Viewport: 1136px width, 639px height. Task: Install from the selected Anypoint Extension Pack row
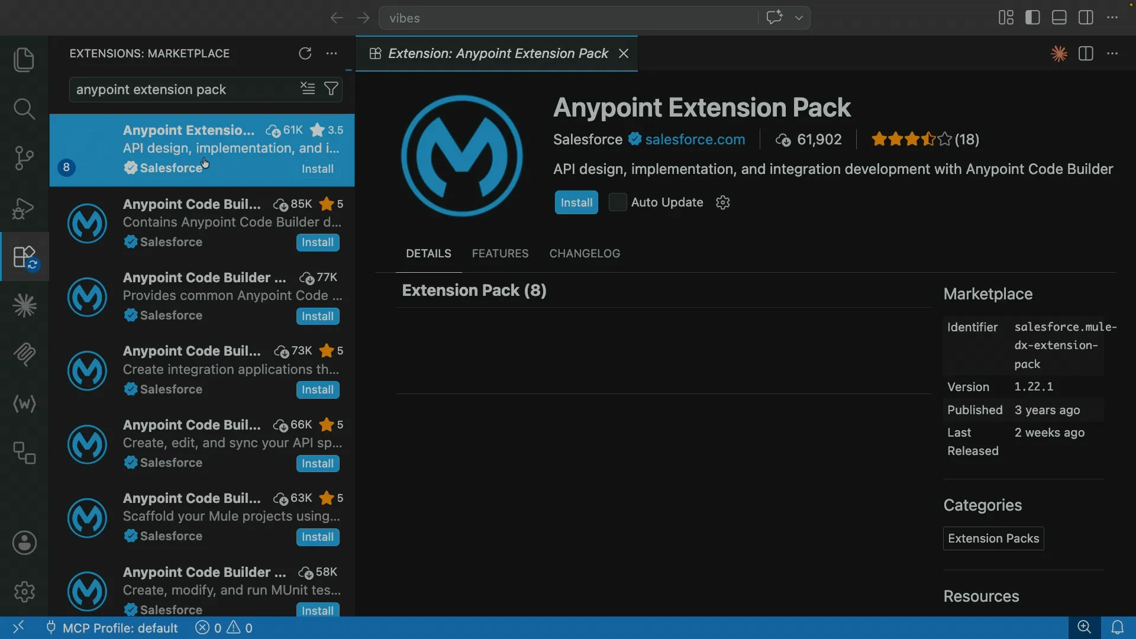(318, 169)
